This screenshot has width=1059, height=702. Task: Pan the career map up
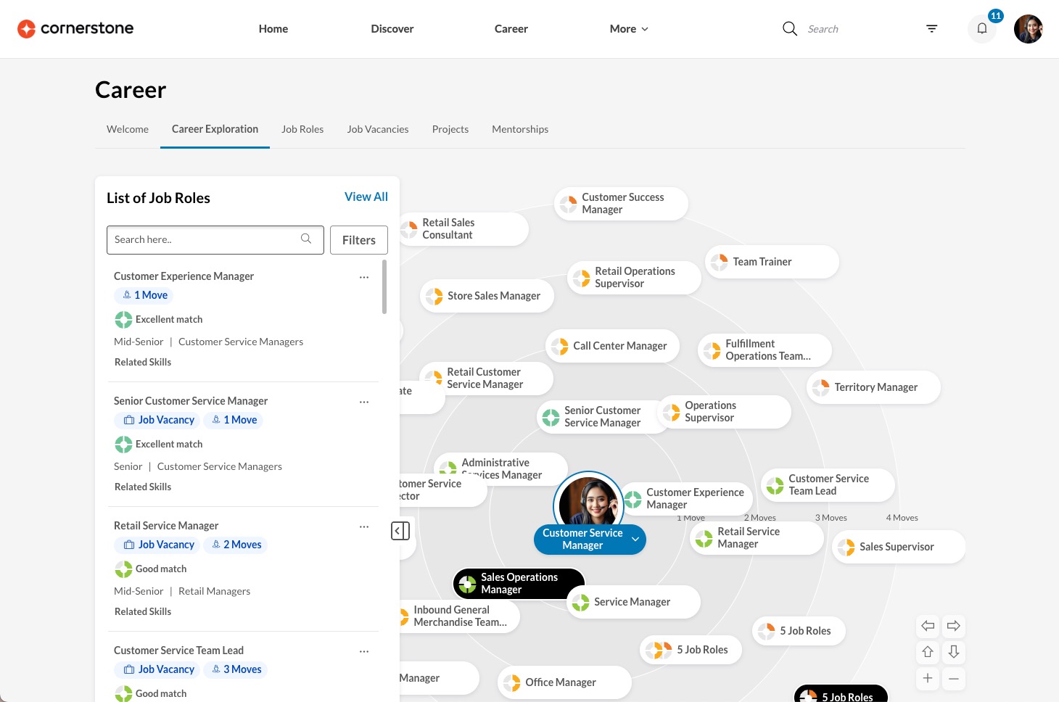tap(928, 652)
